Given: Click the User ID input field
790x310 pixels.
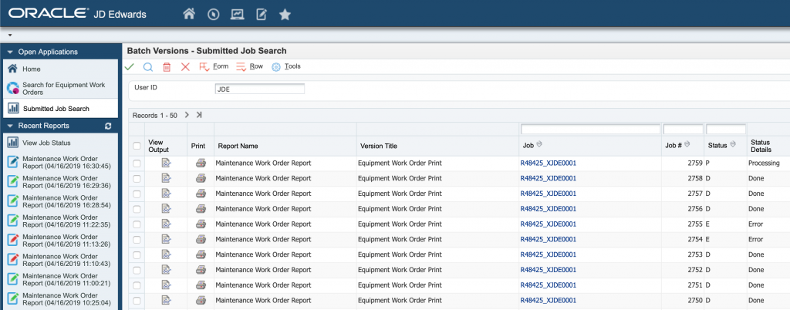Looking at the screenshot, I should (259, 89).
